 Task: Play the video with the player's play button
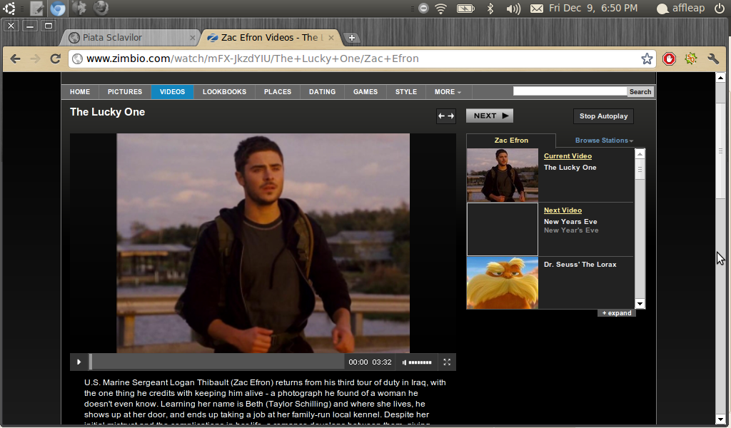click(x=79, y=362)
